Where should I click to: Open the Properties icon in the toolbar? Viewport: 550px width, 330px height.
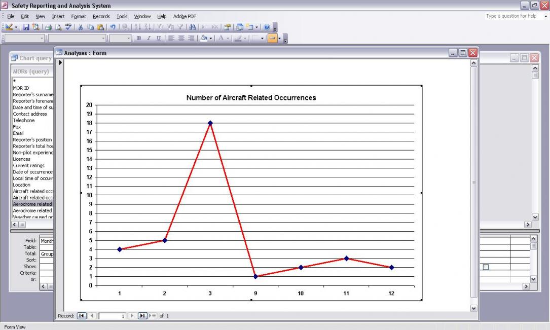pos(227,27)
